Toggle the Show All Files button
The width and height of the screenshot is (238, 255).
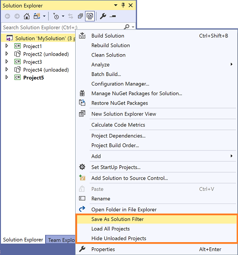(90, 16)
